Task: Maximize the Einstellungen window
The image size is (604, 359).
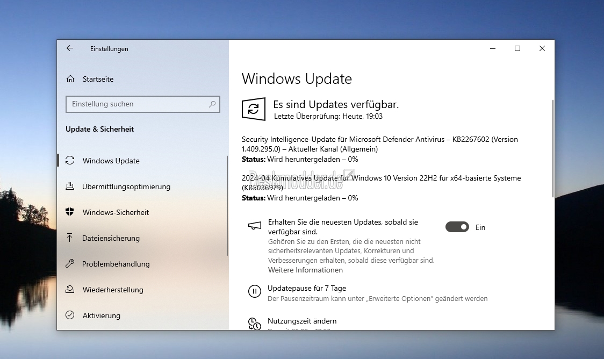Action: click(517, 48)
